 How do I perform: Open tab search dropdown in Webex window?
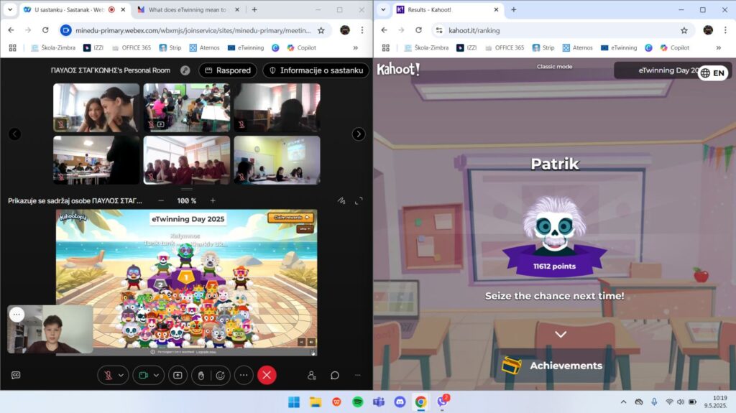10,9
